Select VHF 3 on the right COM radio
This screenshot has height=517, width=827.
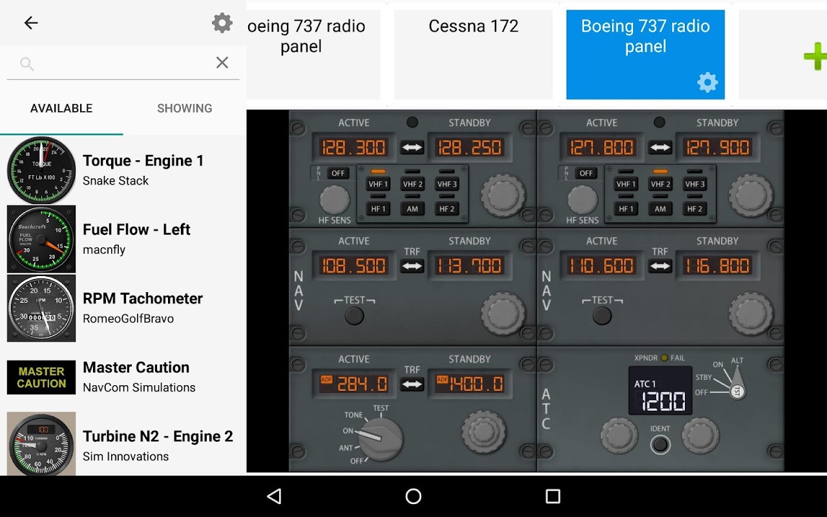coord(695,184)
